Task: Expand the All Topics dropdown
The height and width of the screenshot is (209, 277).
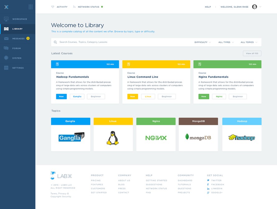Action: 249,42
